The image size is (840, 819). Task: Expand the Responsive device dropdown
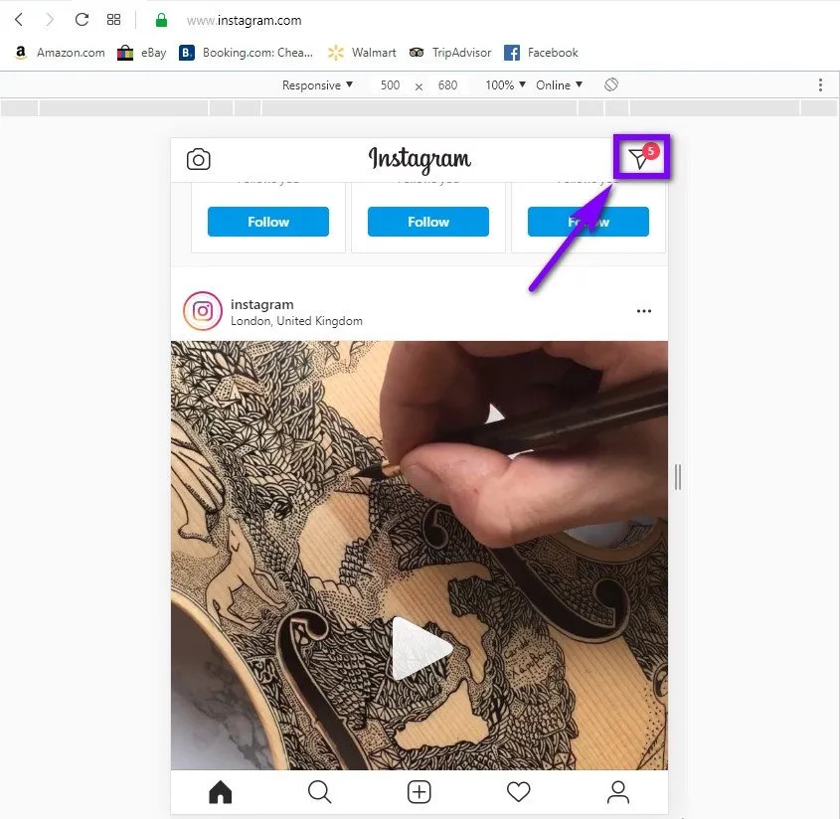317,85
